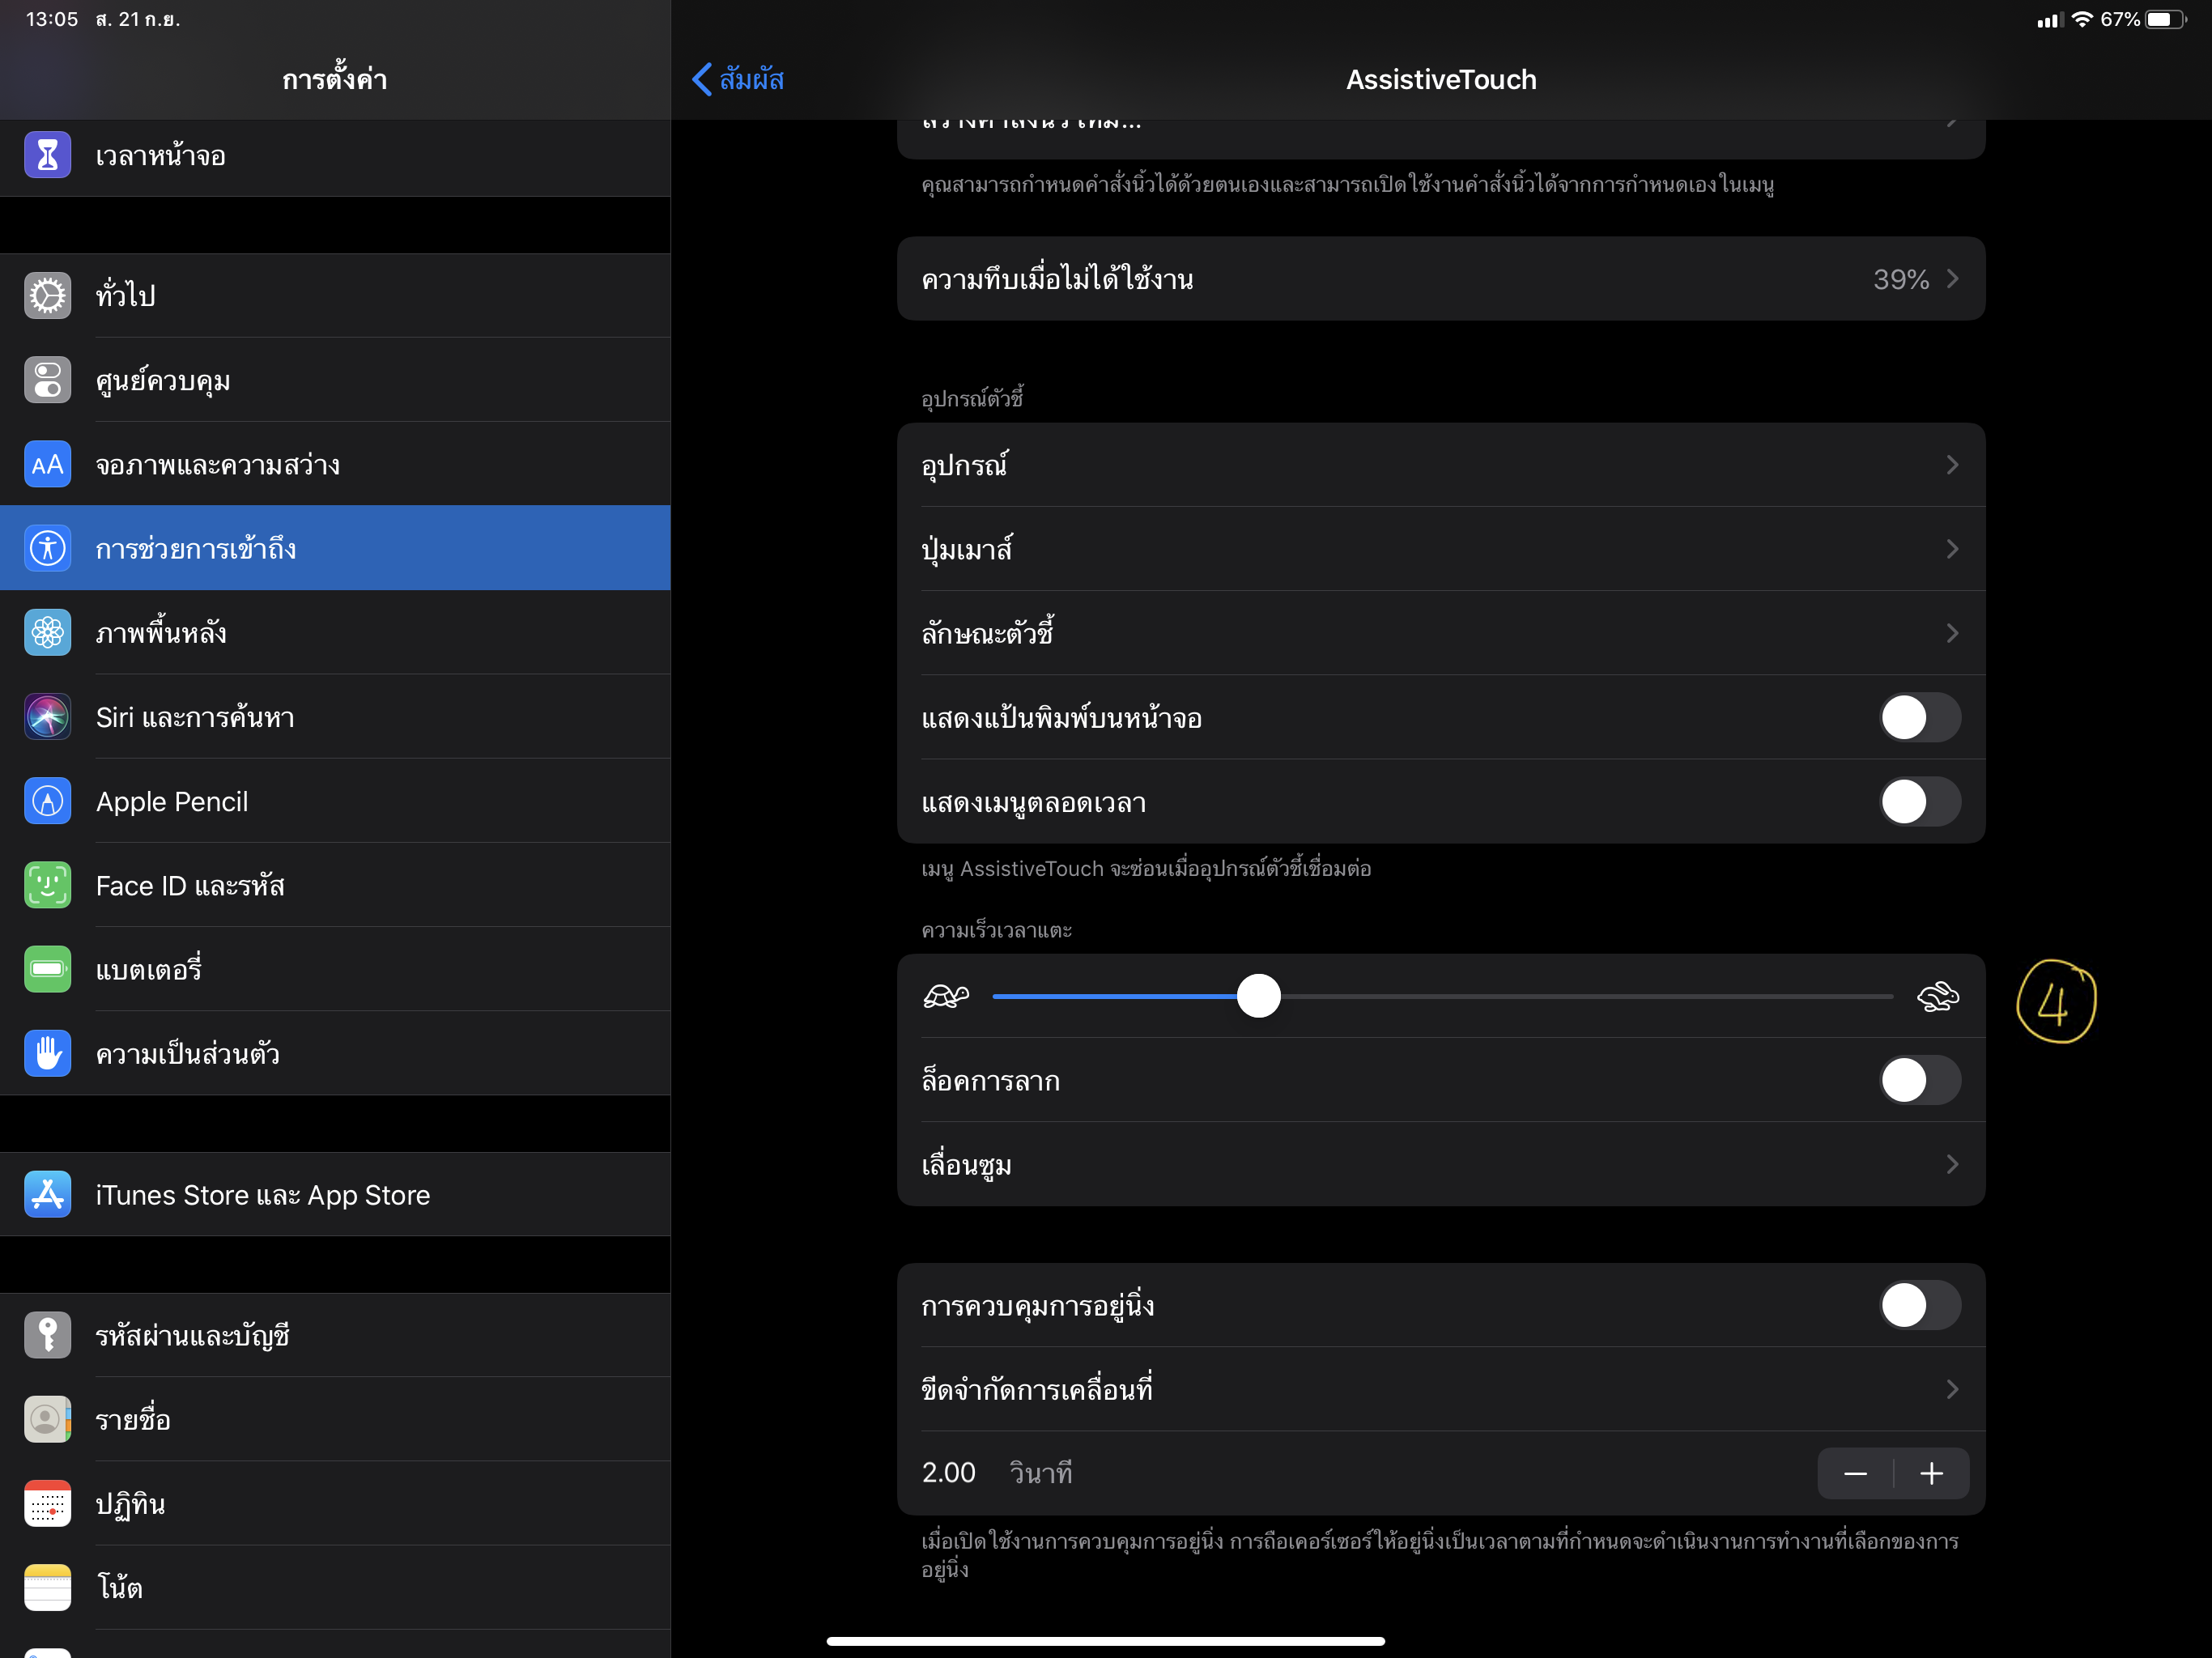Tap the Display & Brightness AA icon

[x=47, y=464]
